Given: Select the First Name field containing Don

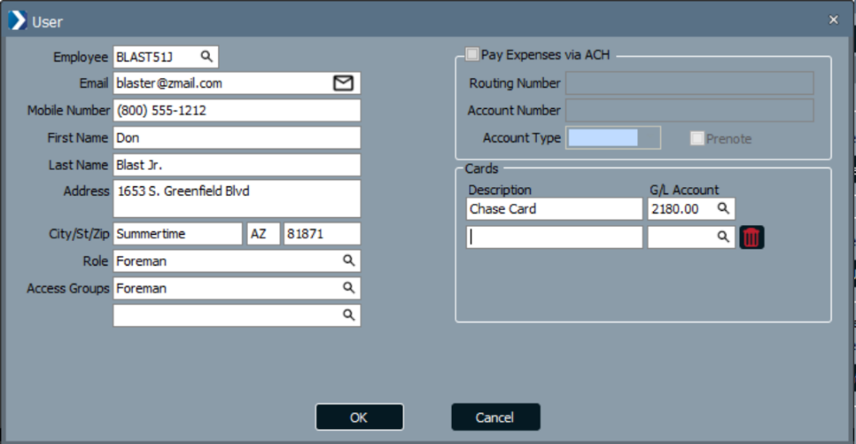Looking at the screenshot, I should pyautogui.click(x=236, y=138).
